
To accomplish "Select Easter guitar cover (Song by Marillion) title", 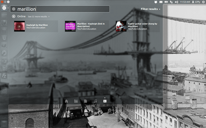I will 142,25.
